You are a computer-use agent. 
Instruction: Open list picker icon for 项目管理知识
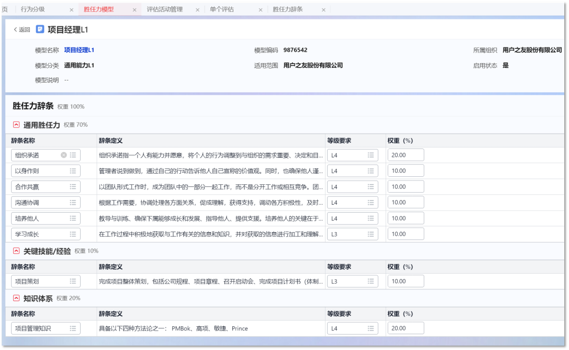click(73, 328)
